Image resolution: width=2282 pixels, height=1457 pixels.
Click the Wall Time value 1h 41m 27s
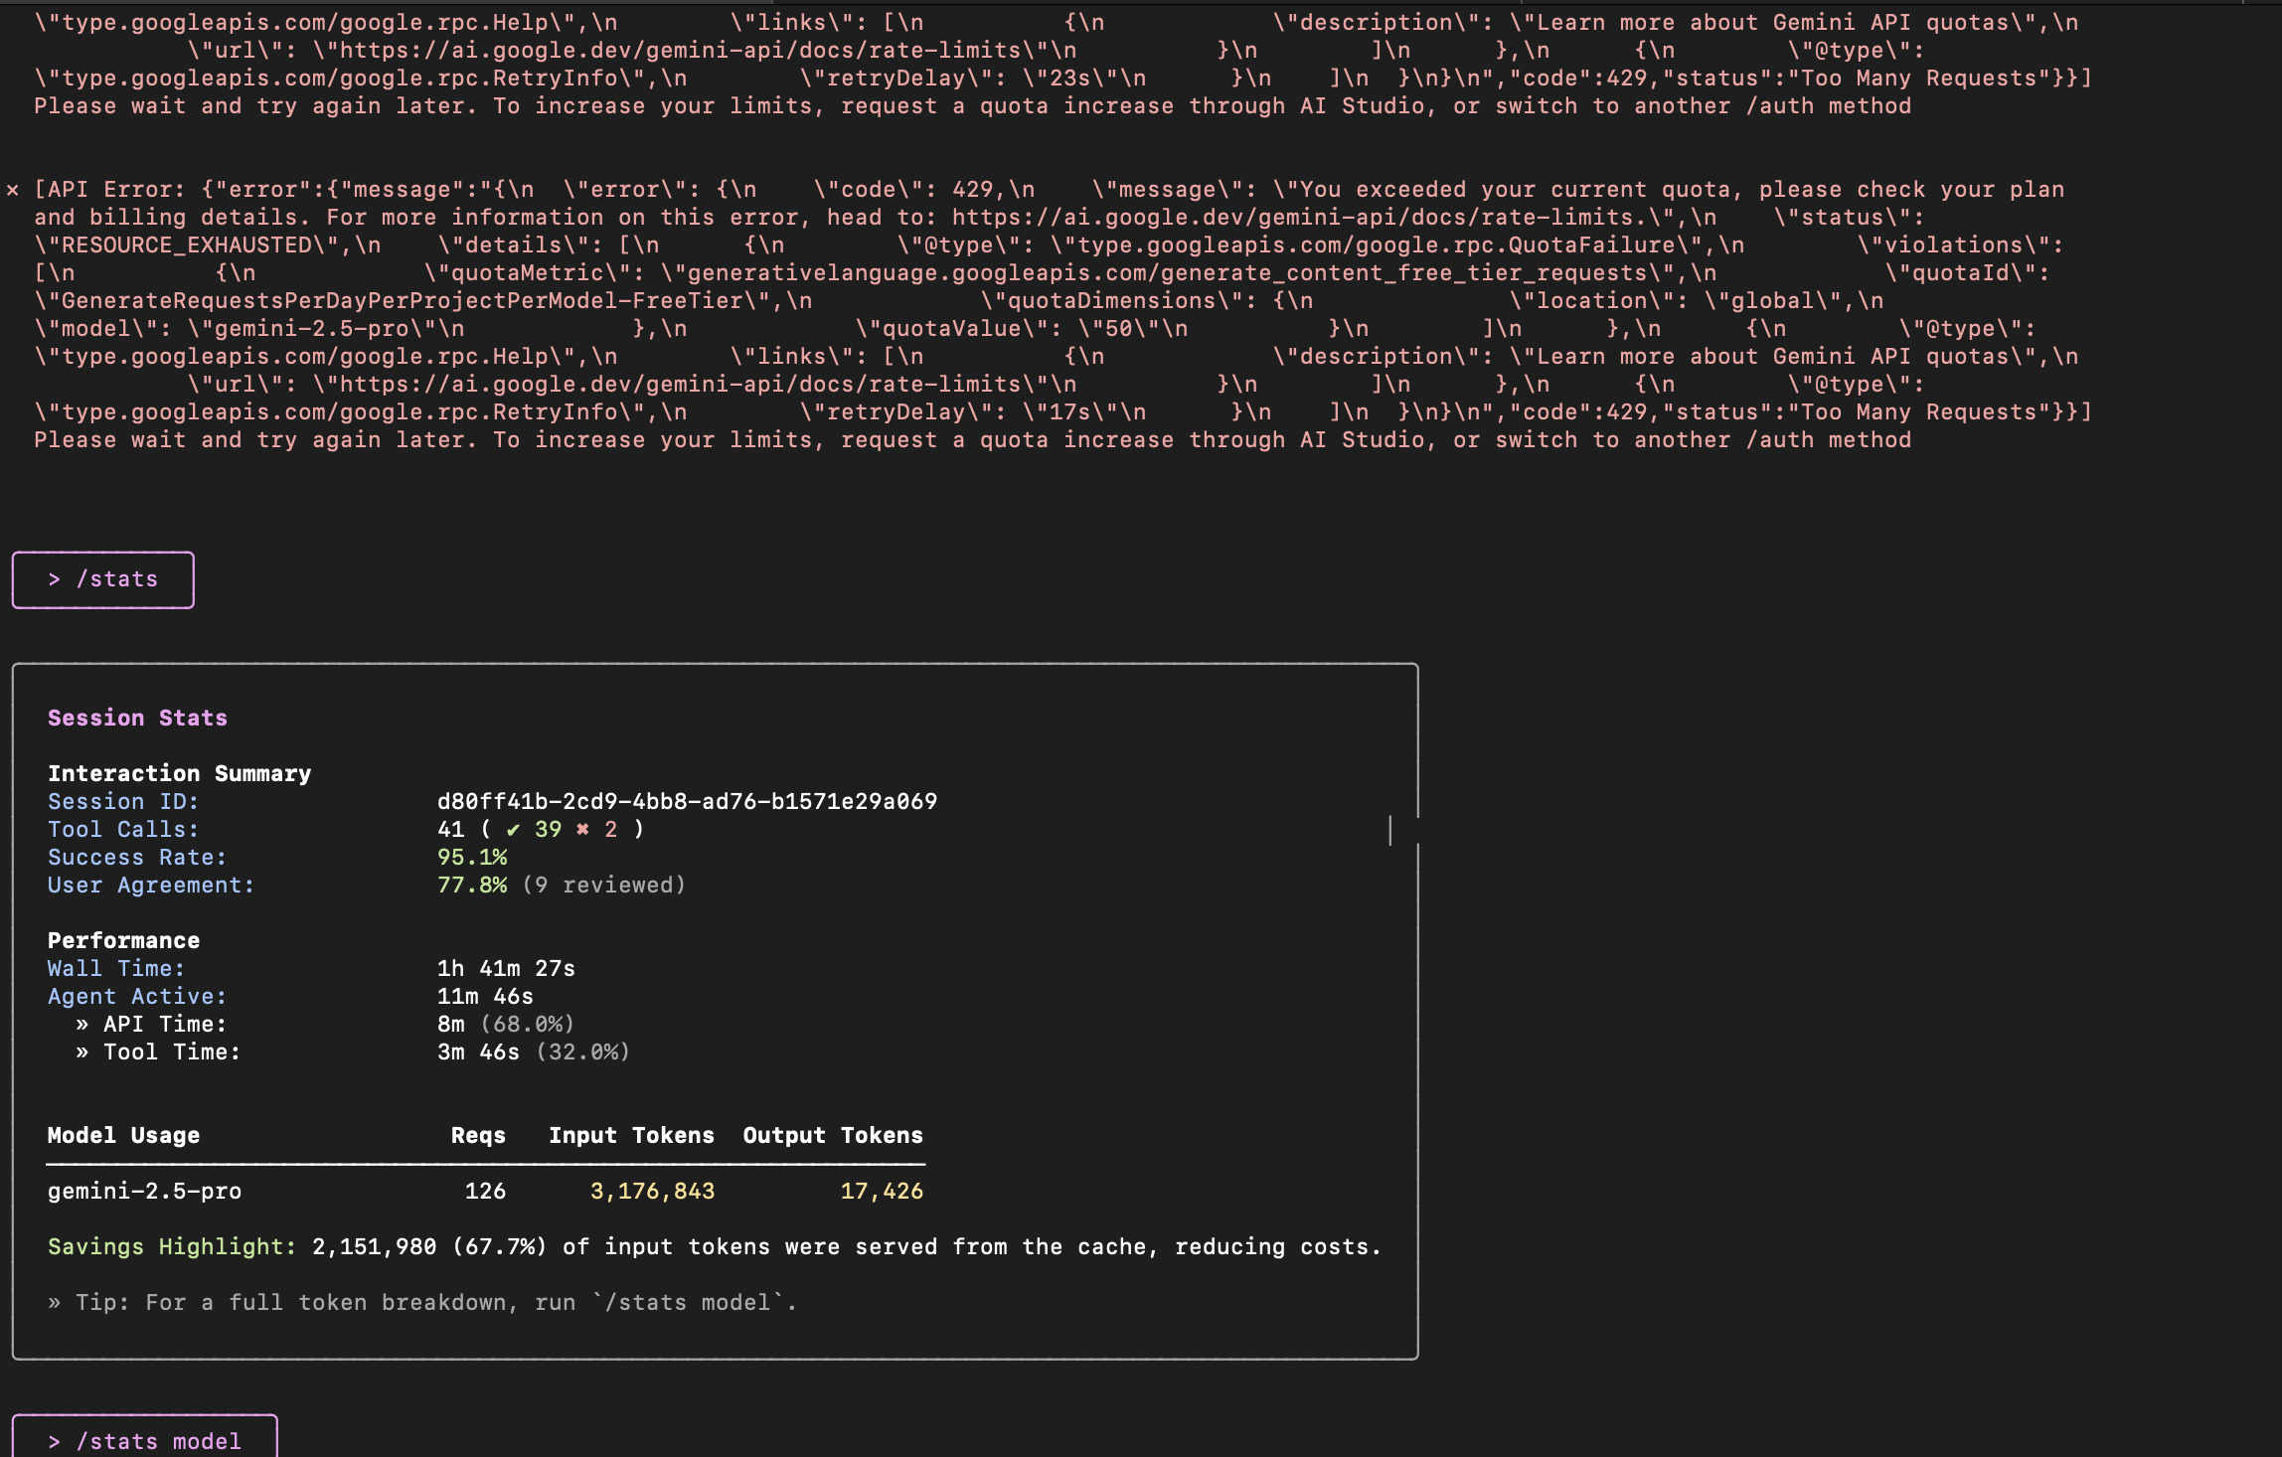(506, 968)
